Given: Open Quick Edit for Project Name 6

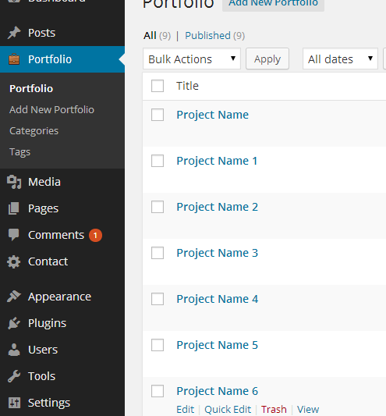Looking at the screenshot, I should point(228,410).
